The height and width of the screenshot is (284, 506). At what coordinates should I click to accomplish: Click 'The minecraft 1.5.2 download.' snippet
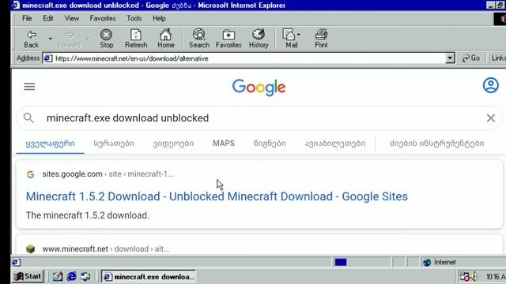tap(88, 215)
